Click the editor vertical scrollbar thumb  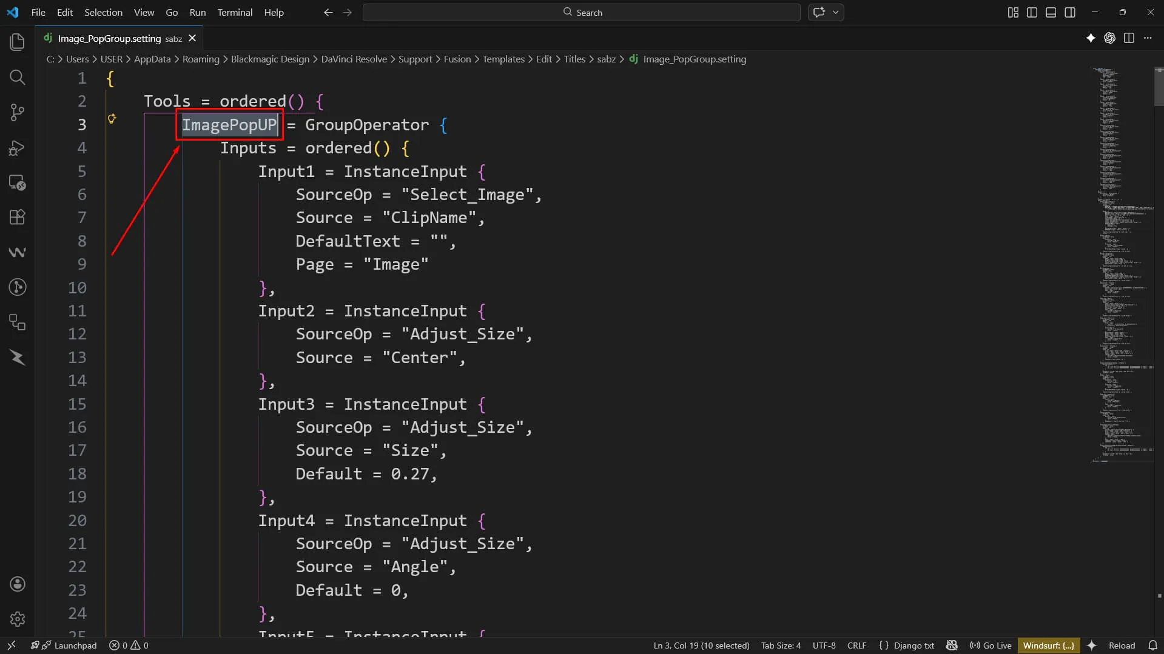[x=1159, y=87]
